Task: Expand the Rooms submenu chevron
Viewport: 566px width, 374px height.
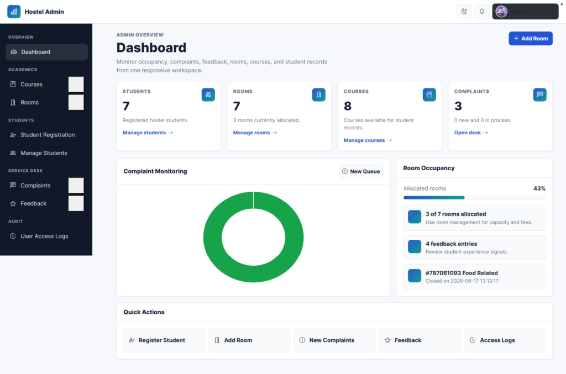Action: point(76,102)
